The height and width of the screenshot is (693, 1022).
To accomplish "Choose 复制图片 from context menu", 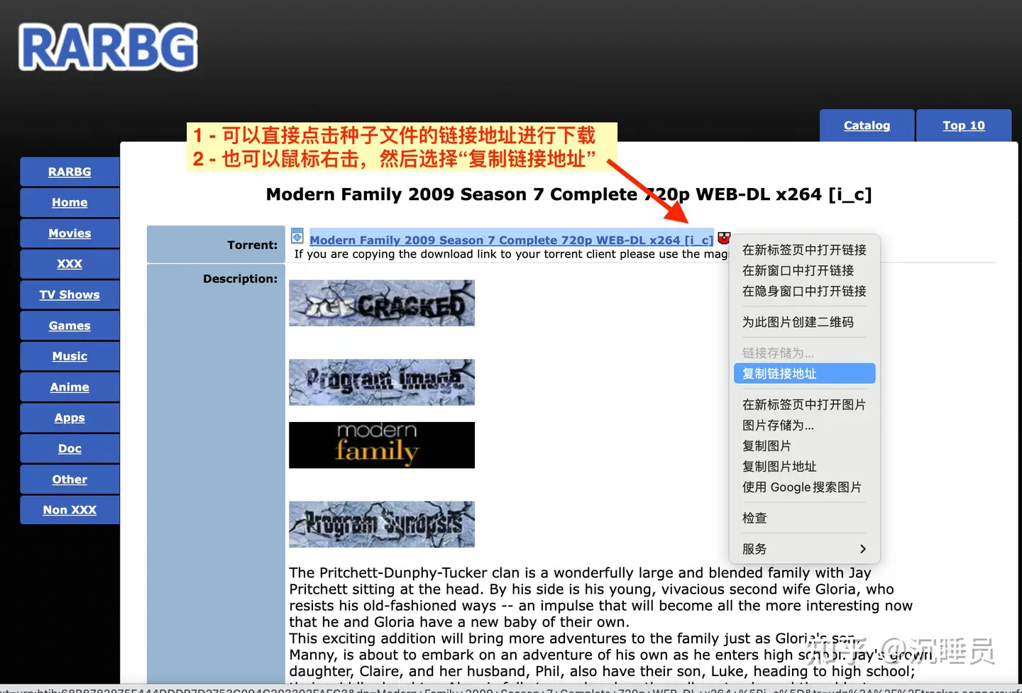I will click(804, 445).
